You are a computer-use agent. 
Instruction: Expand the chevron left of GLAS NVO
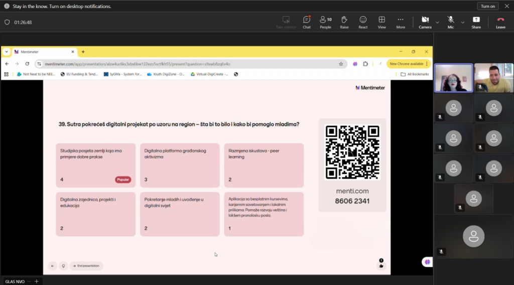pos(30,281)
